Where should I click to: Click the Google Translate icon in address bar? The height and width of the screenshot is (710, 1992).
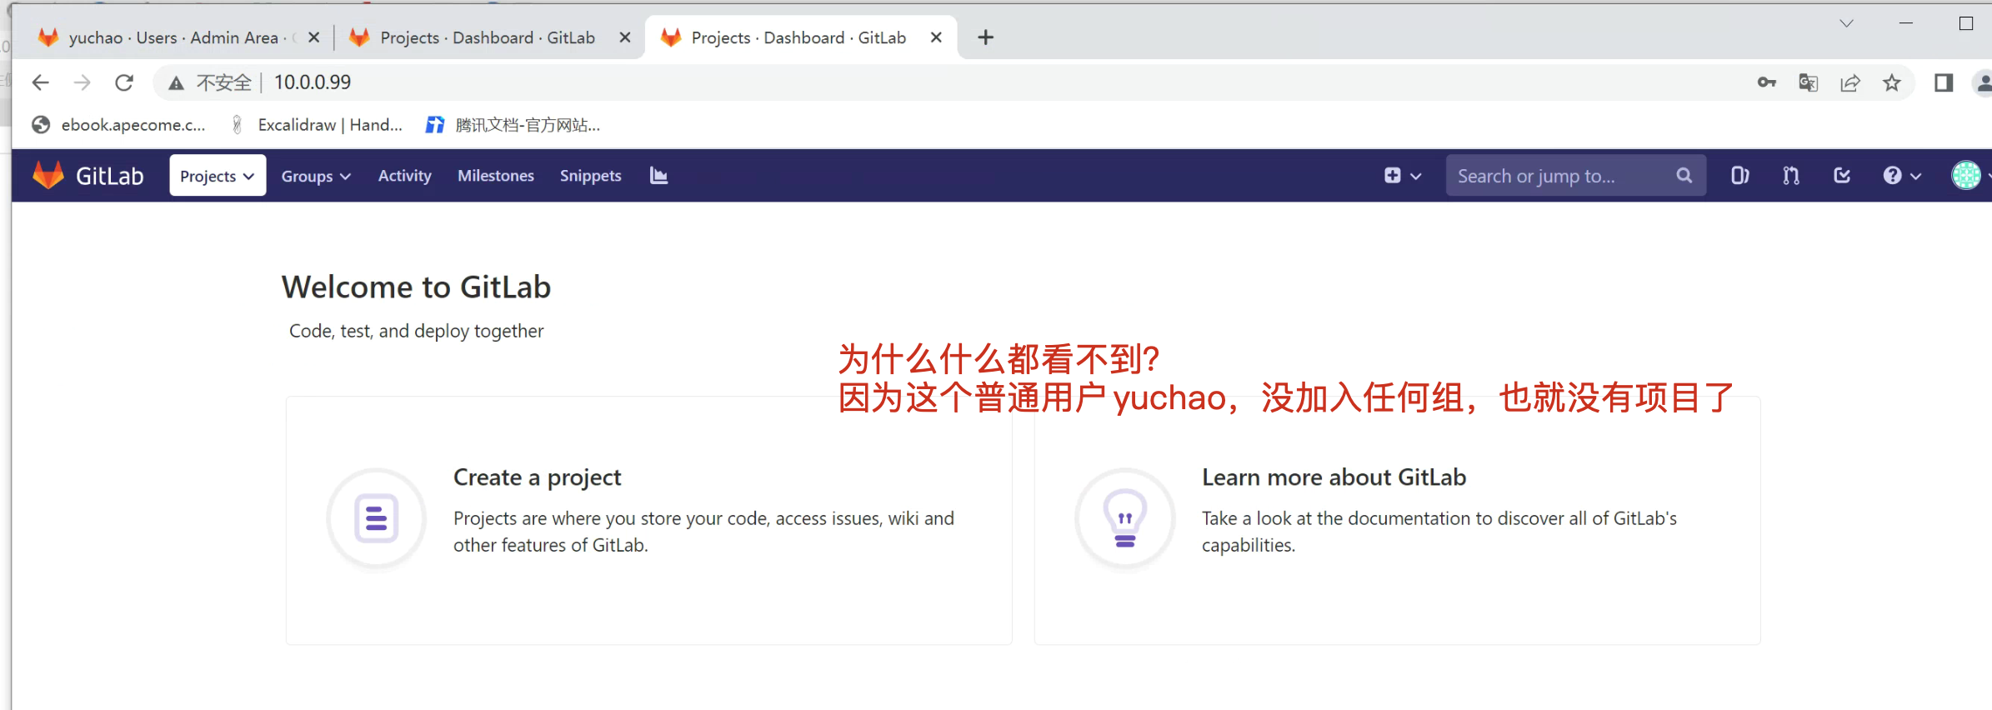pyautogui.click(x=1808, y=82)
